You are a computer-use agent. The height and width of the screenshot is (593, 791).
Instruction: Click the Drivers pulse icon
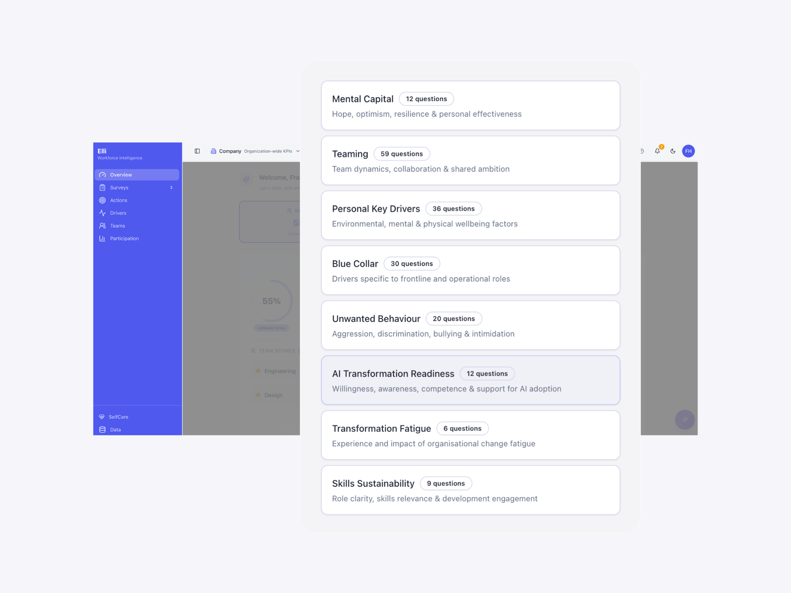pos(102,213)
